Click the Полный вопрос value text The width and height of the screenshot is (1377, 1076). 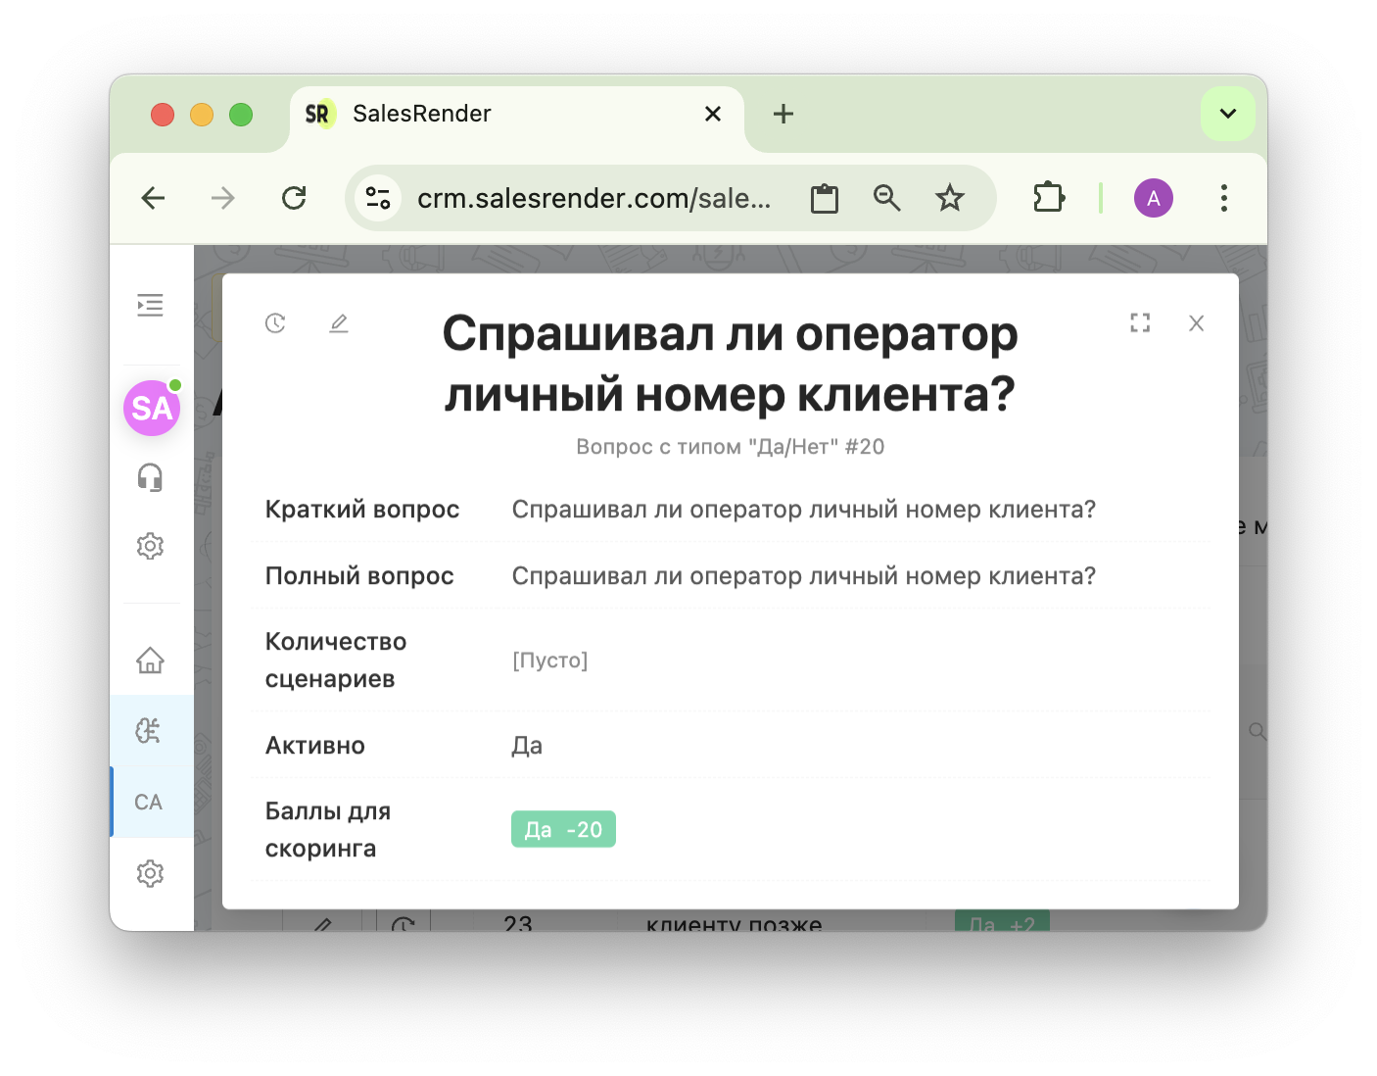click(x=804, y=576)
